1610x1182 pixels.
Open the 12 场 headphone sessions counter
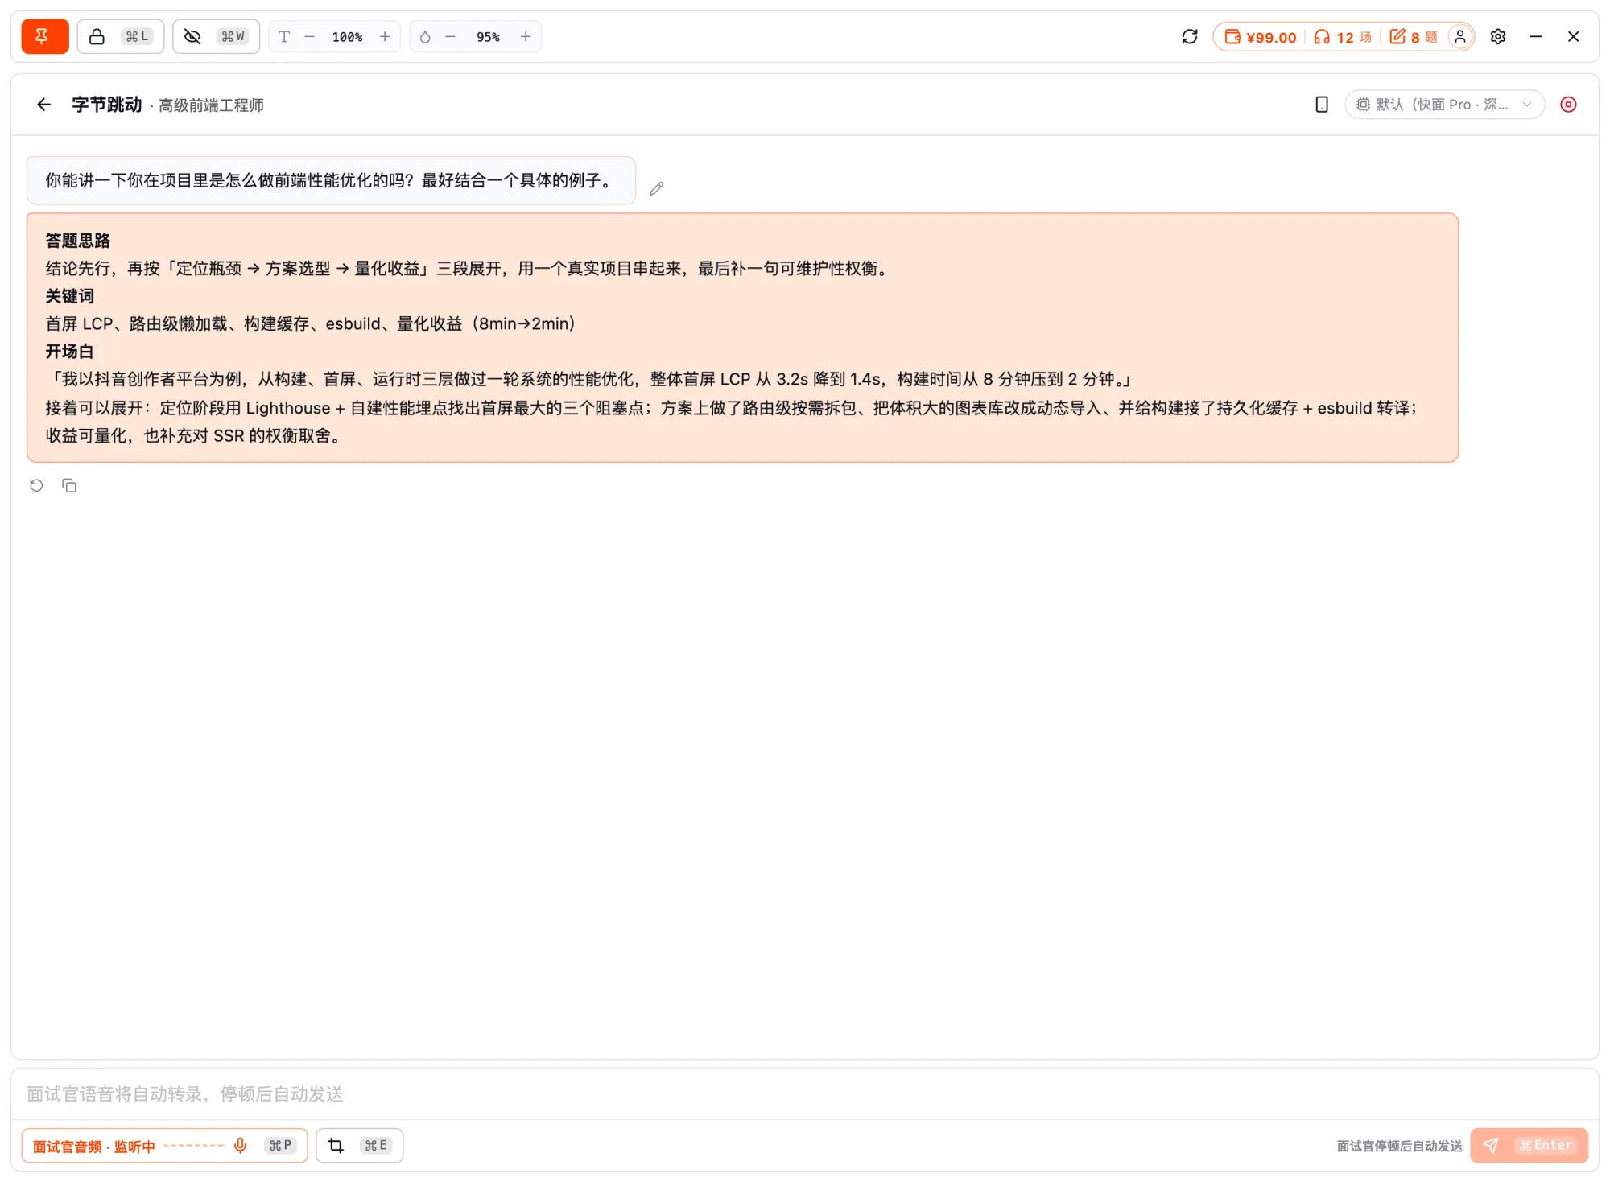click(x=1343, y=37)
